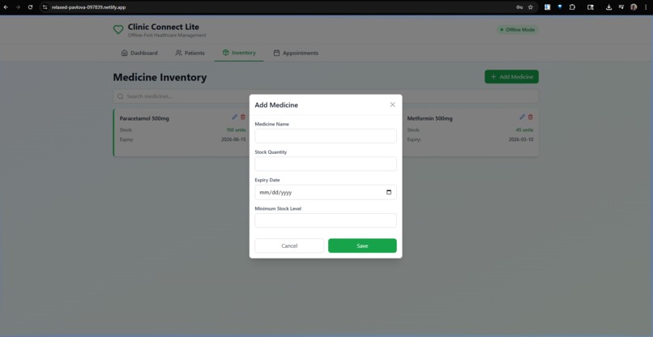Click the browser forward arrow
This screenshot has width=653, height=337.
[x=18, y=7]
